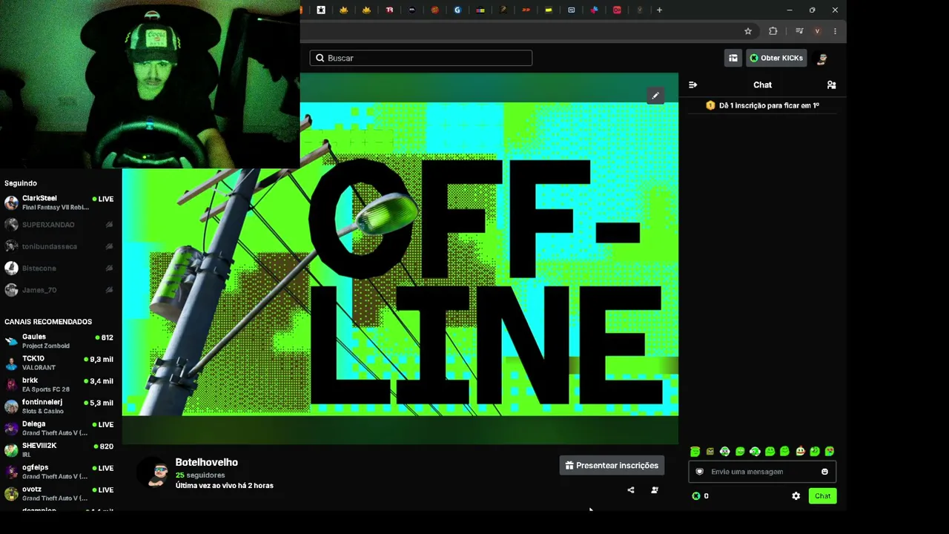This screenshot has height=534, width=949.
Task: Open ClarkSteel's live channel in Seguindo
Action: pos(59,202)
